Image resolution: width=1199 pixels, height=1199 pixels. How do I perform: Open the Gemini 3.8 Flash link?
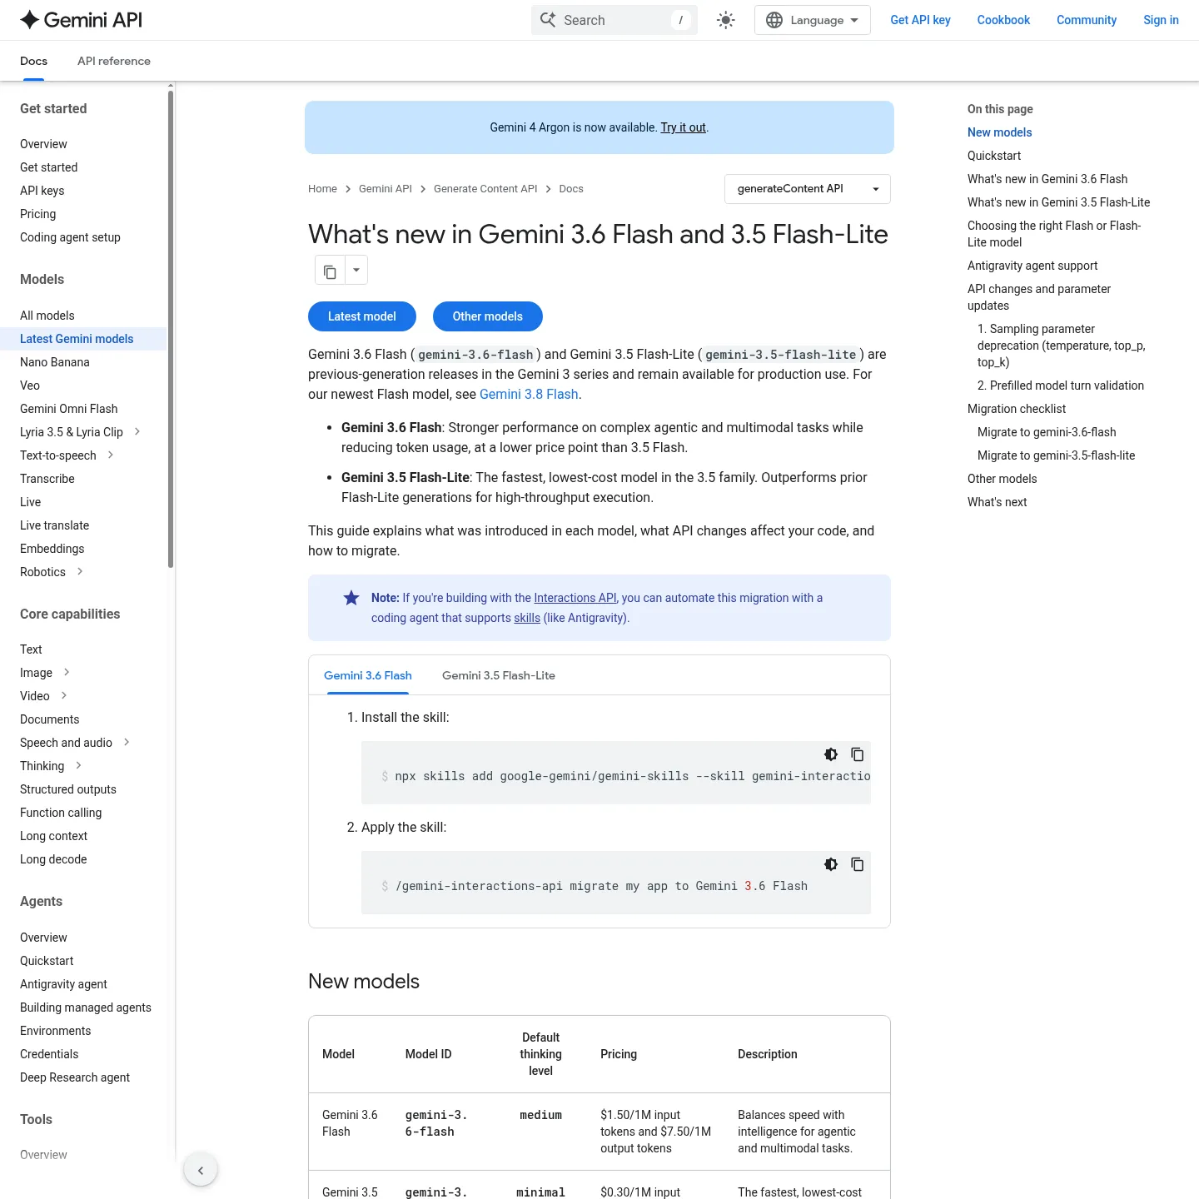coord(529,395)
